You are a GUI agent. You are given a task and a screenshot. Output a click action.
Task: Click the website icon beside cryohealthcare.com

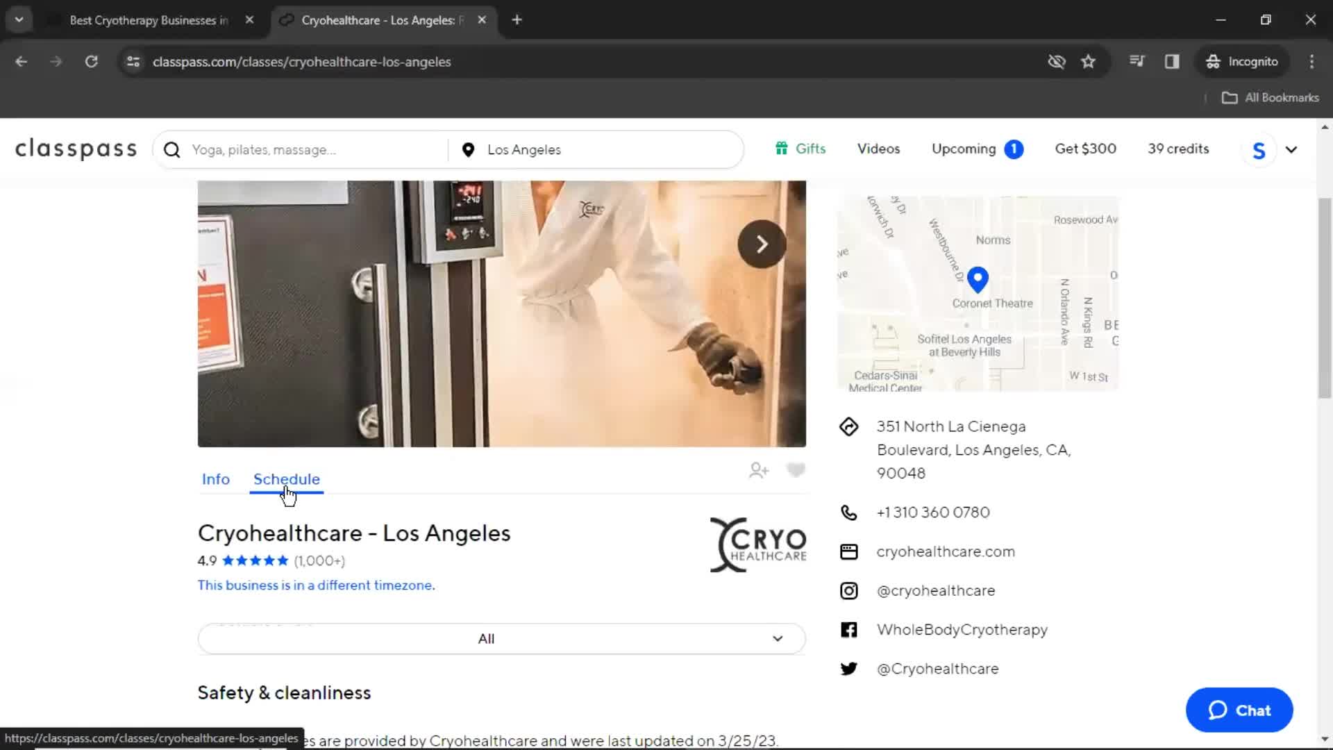click(848, 552)
